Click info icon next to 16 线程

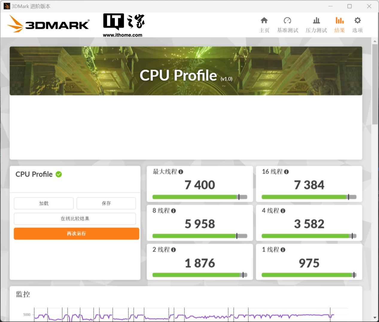(x=286, y=172)
